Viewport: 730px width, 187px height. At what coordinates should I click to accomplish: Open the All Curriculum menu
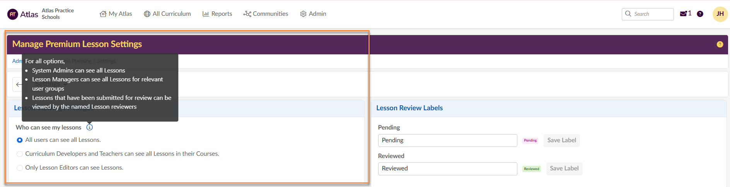click(167, 14)
